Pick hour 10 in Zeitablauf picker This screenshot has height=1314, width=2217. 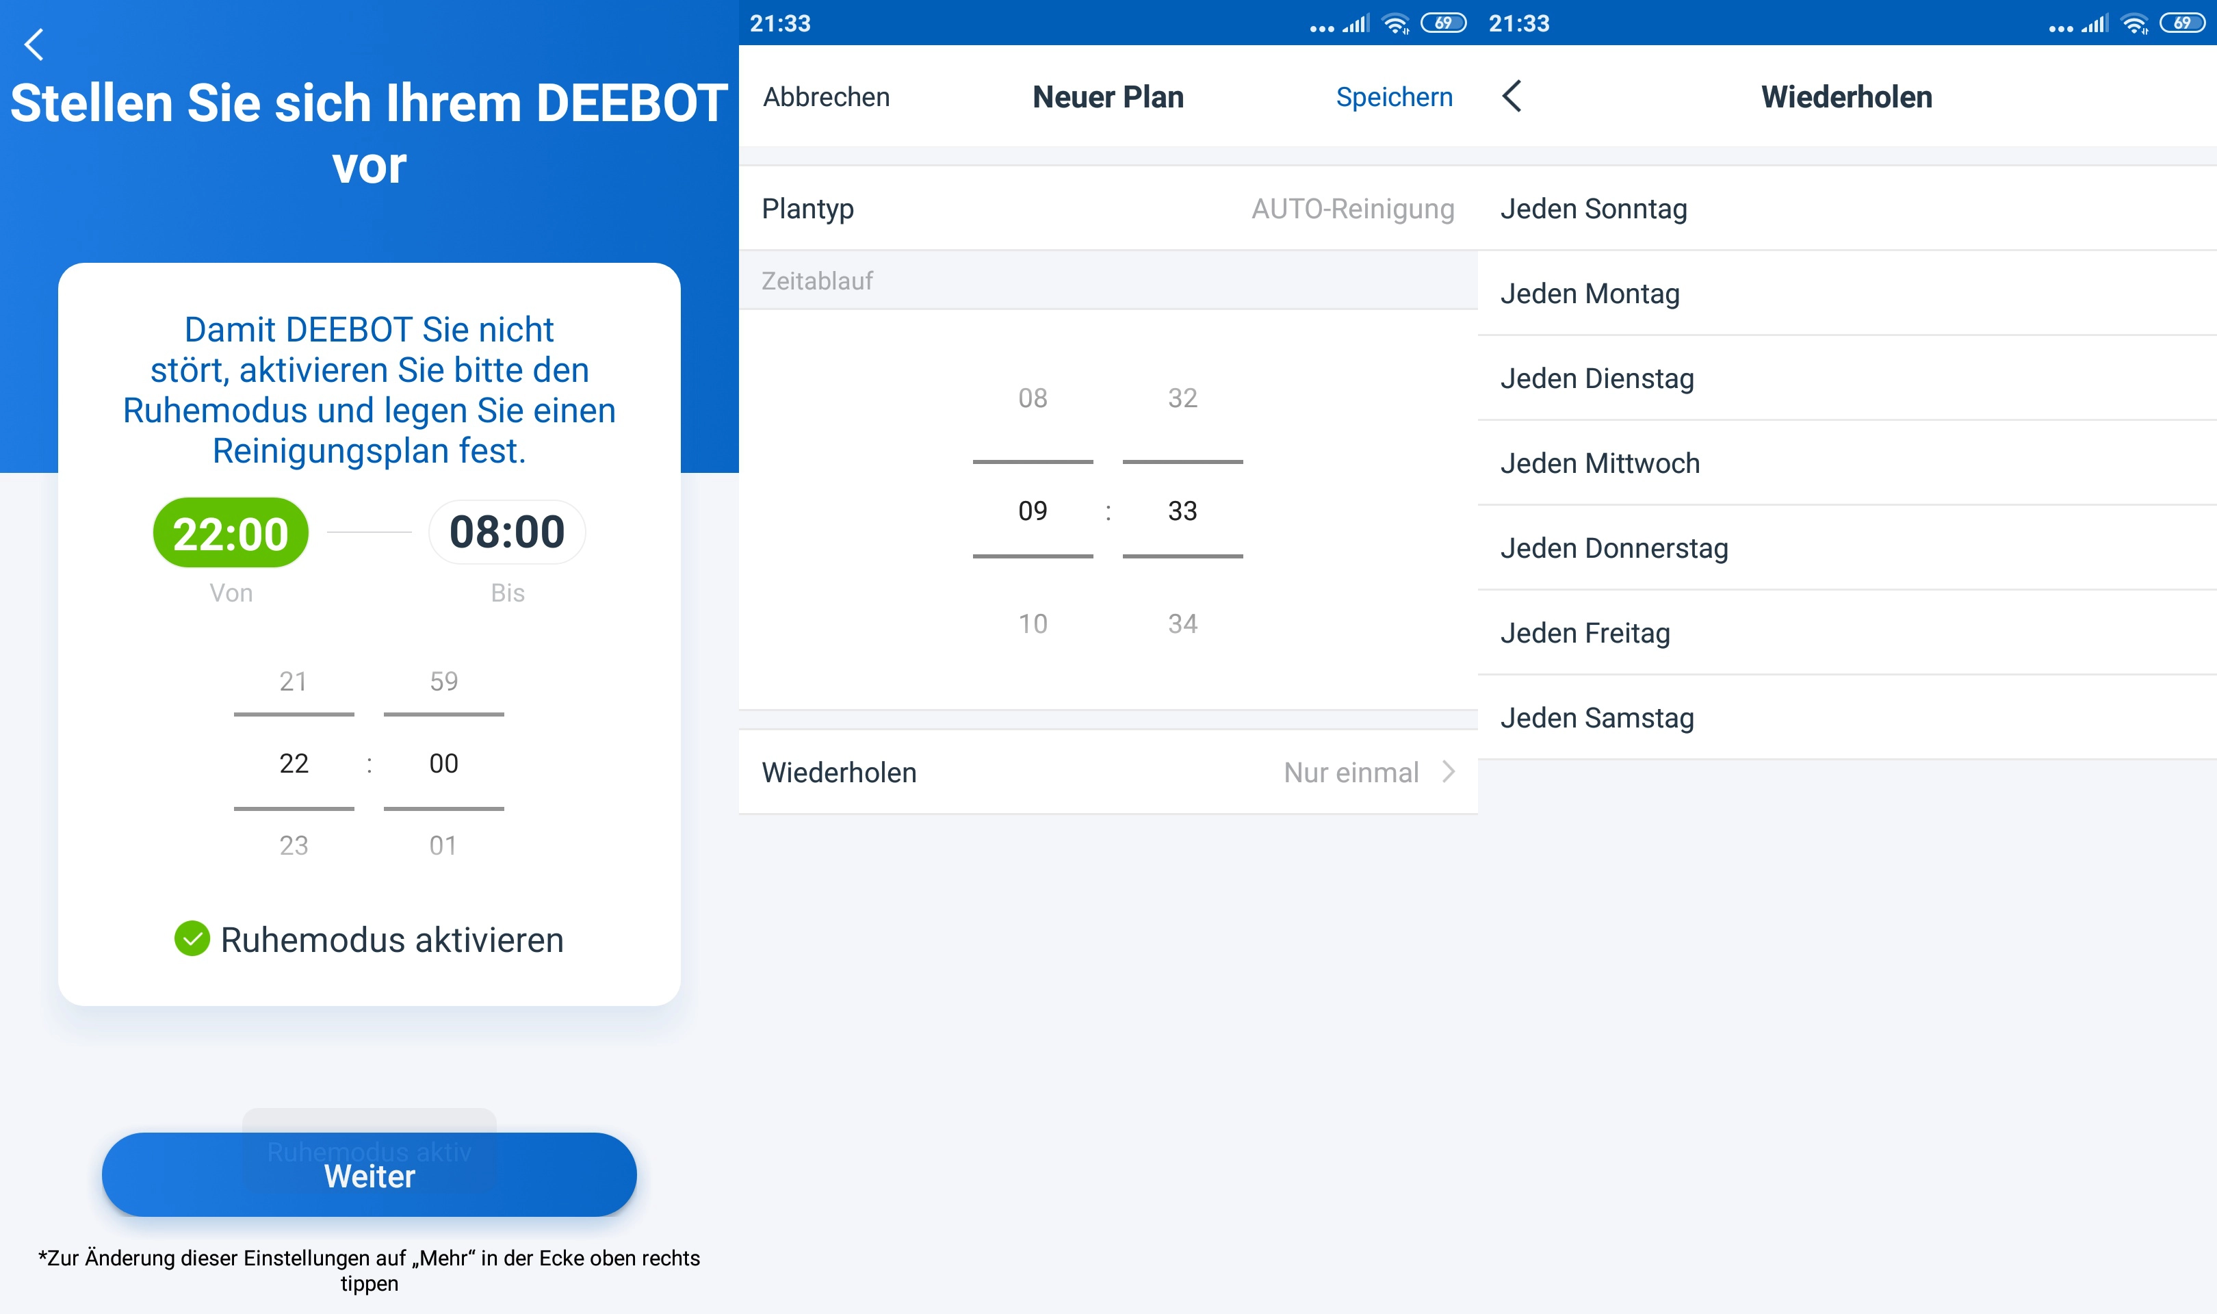[x=1033, y=623]
